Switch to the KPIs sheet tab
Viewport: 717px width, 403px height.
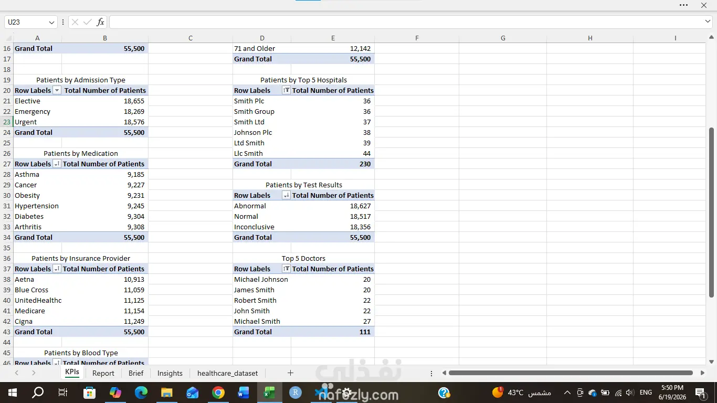coord(72,373)
